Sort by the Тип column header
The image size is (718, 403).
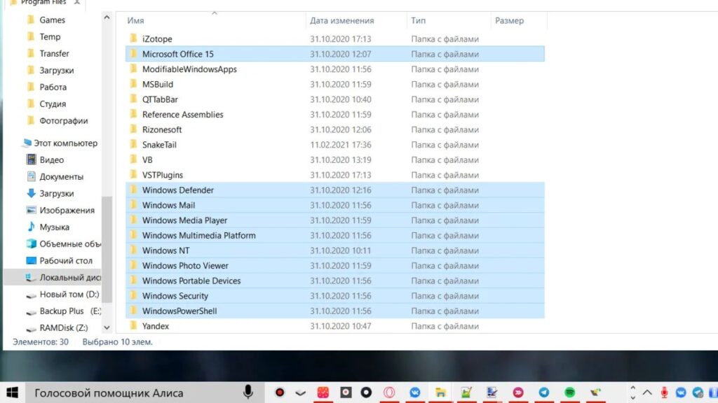tap(419, 21)
